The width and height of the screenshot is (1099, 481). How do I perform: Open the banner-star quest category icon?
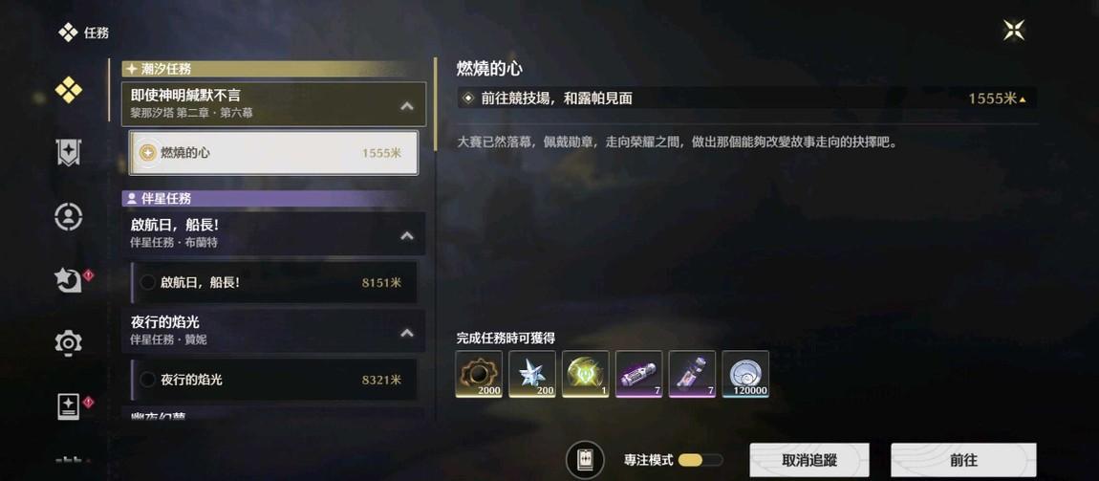(x=69, y=152)
